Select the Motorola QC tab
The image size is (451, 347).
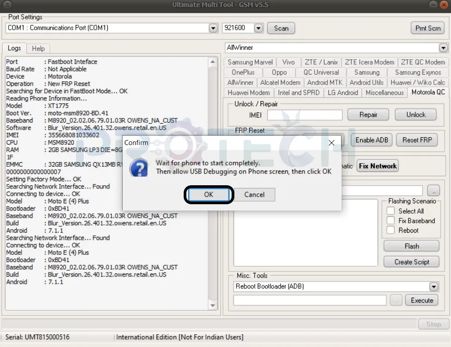click(428, 92)
